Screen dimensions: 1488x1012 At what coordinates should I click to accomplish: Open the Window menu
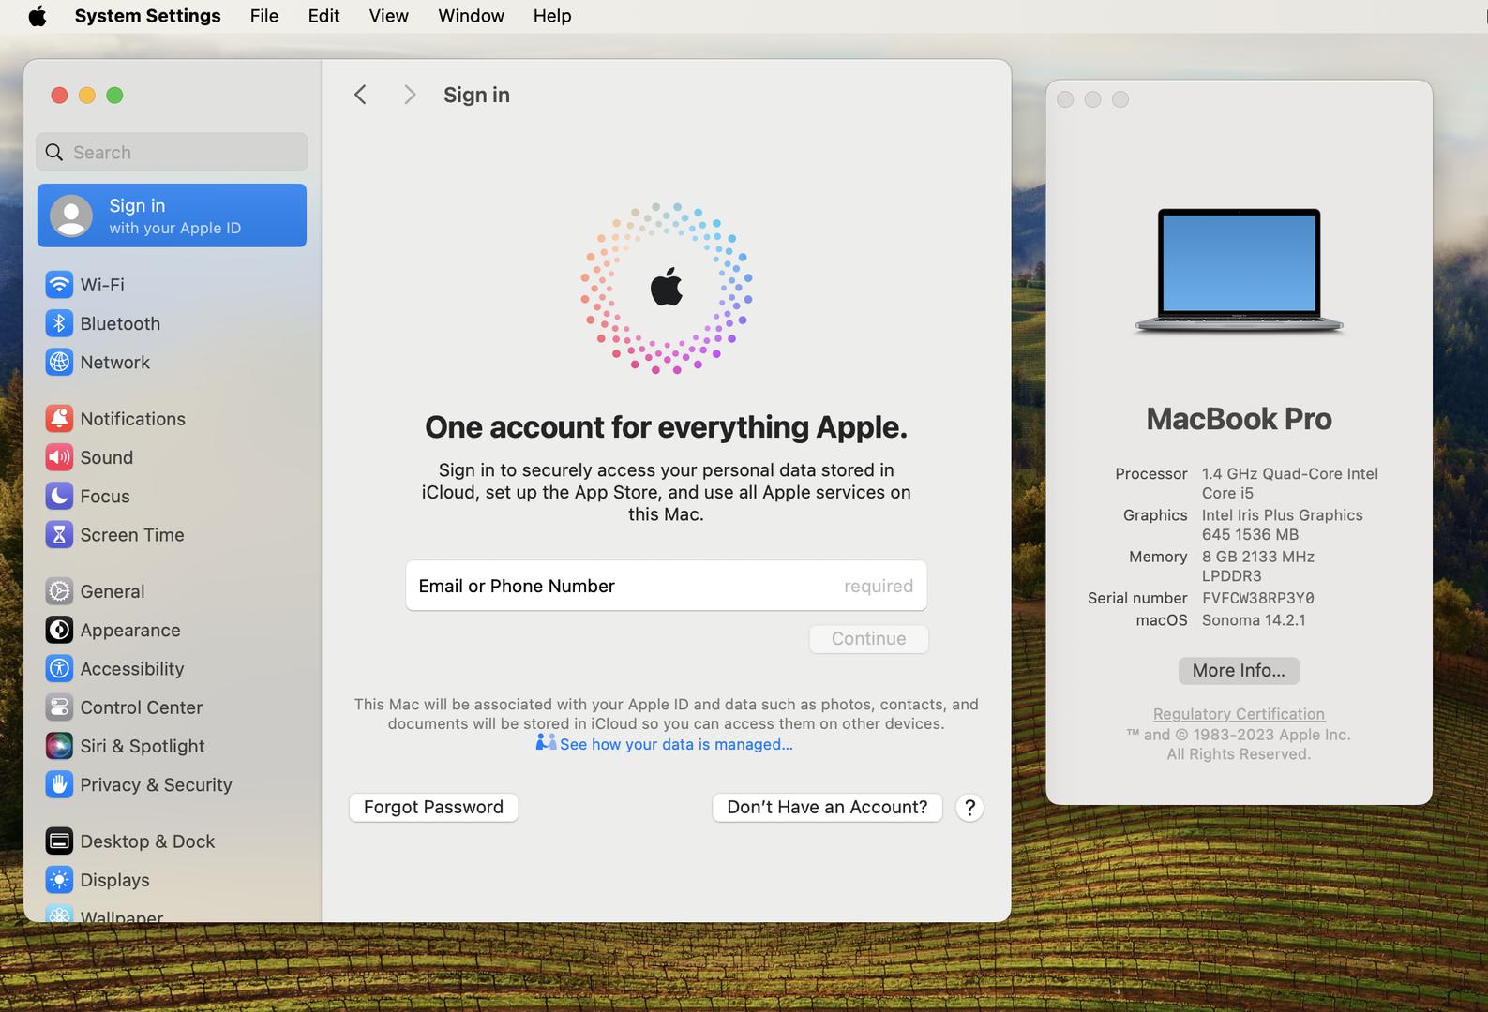click(471, 16)
